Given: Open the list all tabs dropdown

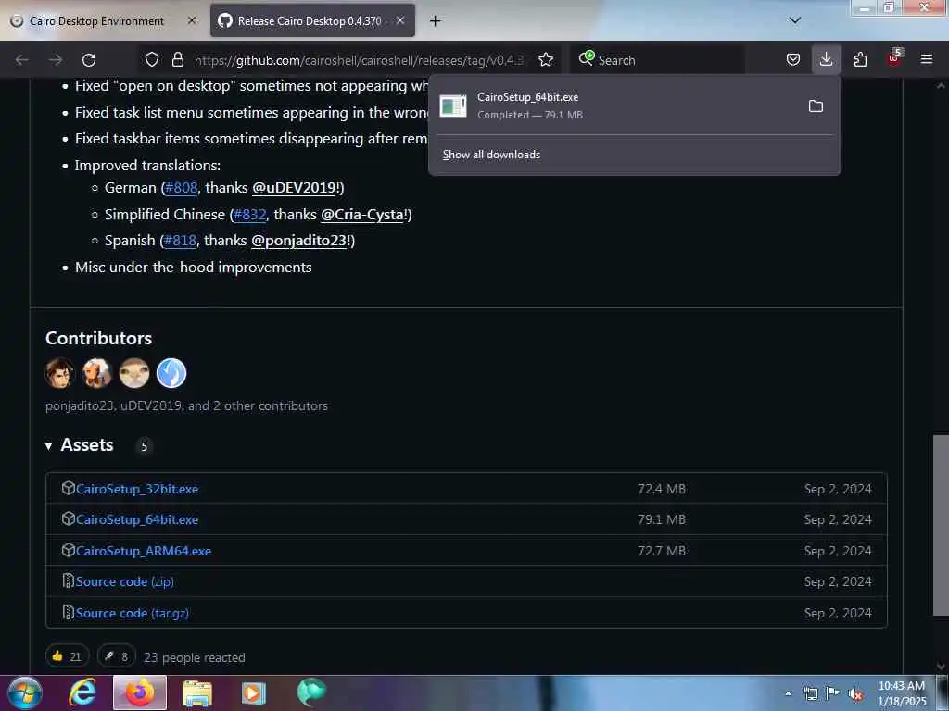Looking at the screenshot, I should (795, 20).
